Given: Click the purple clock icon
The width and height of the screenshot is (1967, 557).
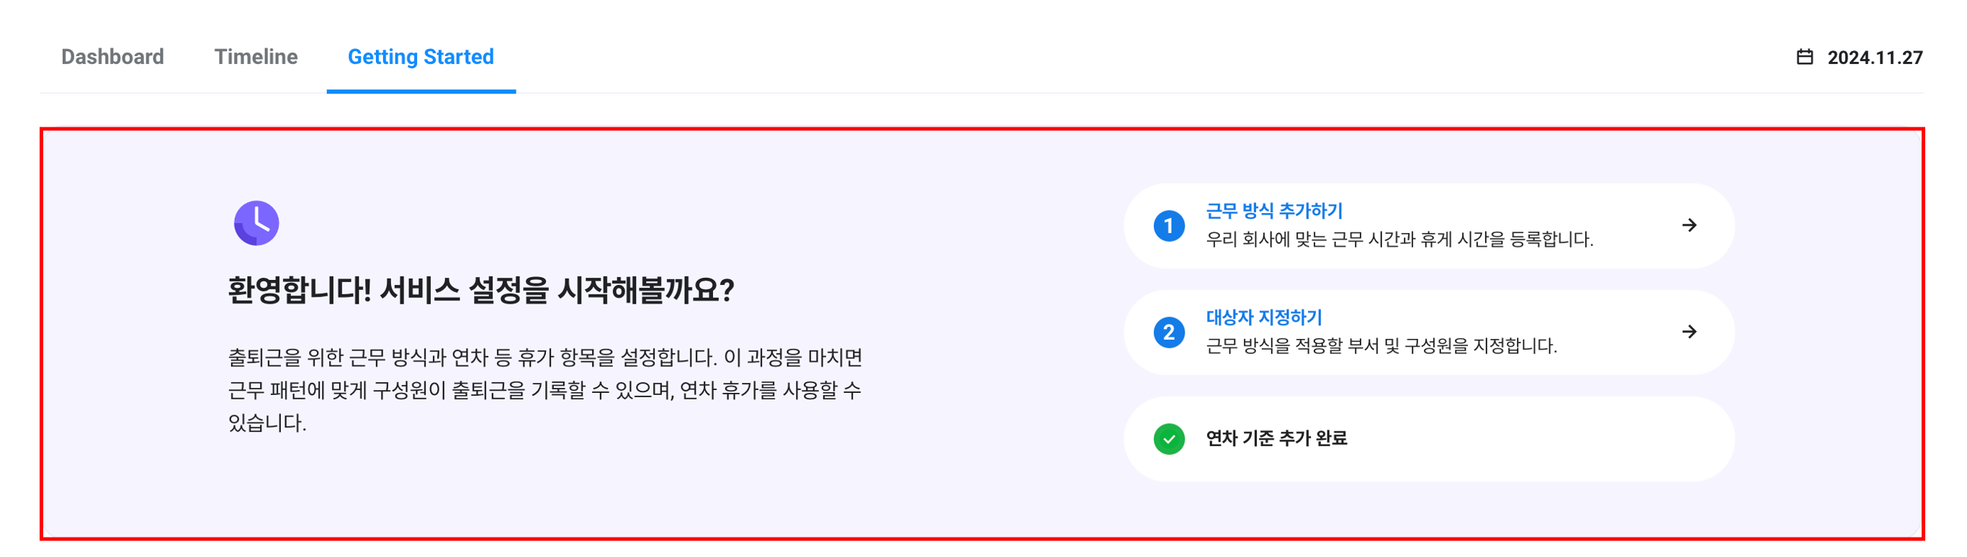Looking at the screenshot, I should [x=256, y=223].
